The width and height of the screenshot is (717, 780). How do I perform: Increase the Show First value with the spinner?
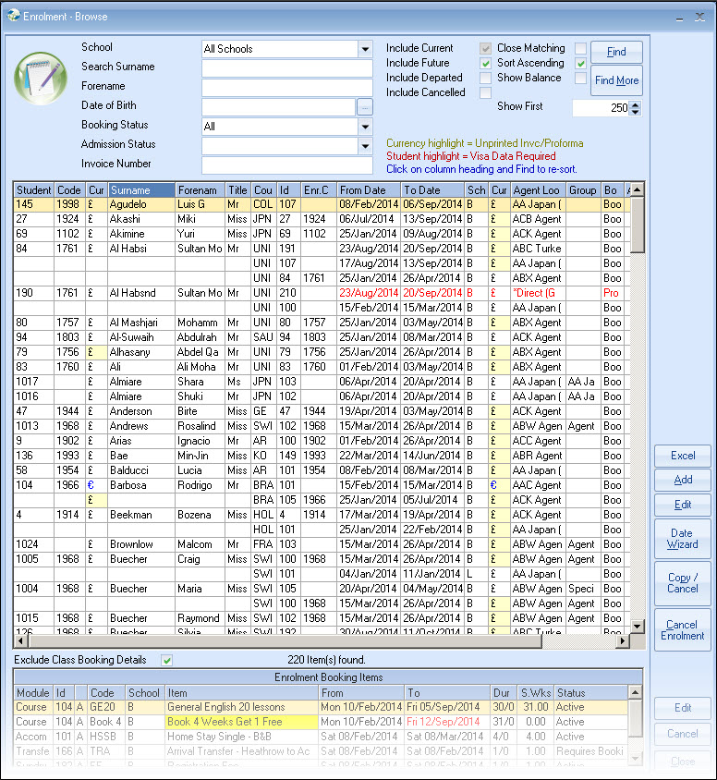[635, 104]
